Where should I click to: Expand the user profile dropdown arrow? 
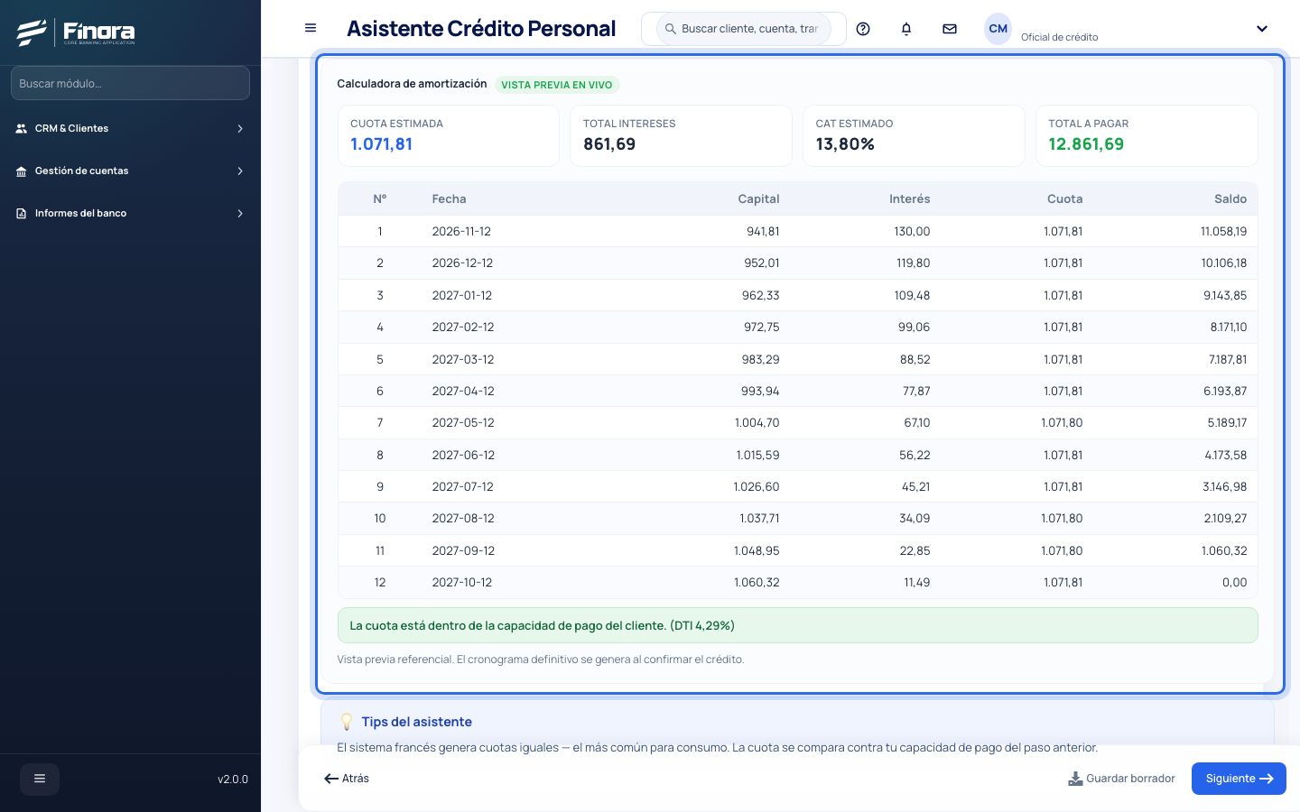(1262, 29)
